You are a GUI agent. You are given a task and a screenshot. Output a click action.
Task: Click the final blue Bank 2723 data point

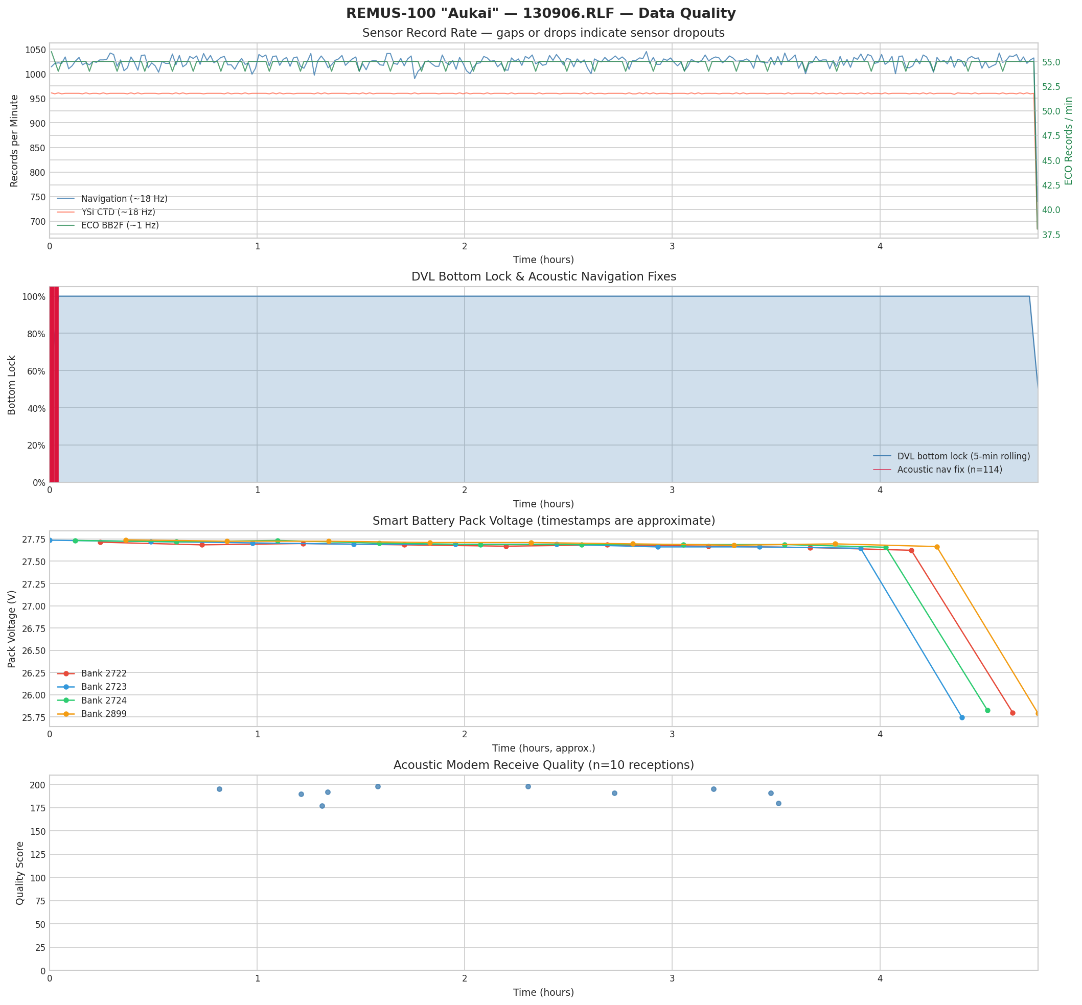point(962,718)
